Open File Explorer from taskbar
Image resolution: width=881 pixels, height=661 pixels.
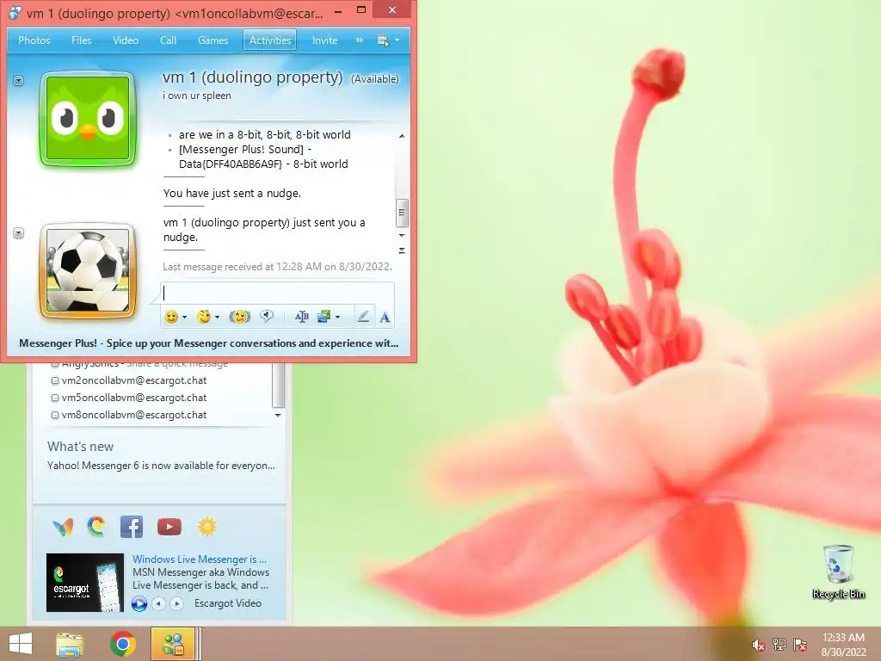pyautogui.click(x=70, y=644)
